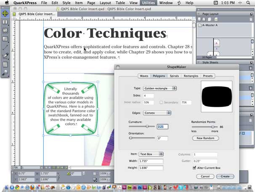Open the page number popup arrow
255x192 pixels.
pyautogui.click(x=42, y=168)
